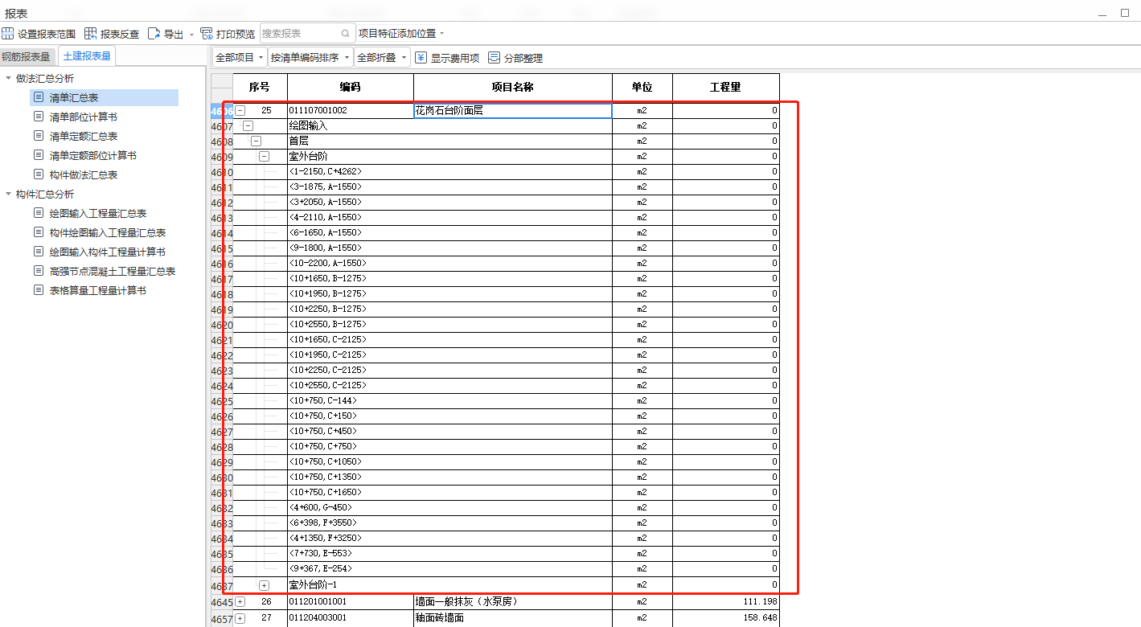
Task: Click the 序号 column header
Action: click(260, 87)
